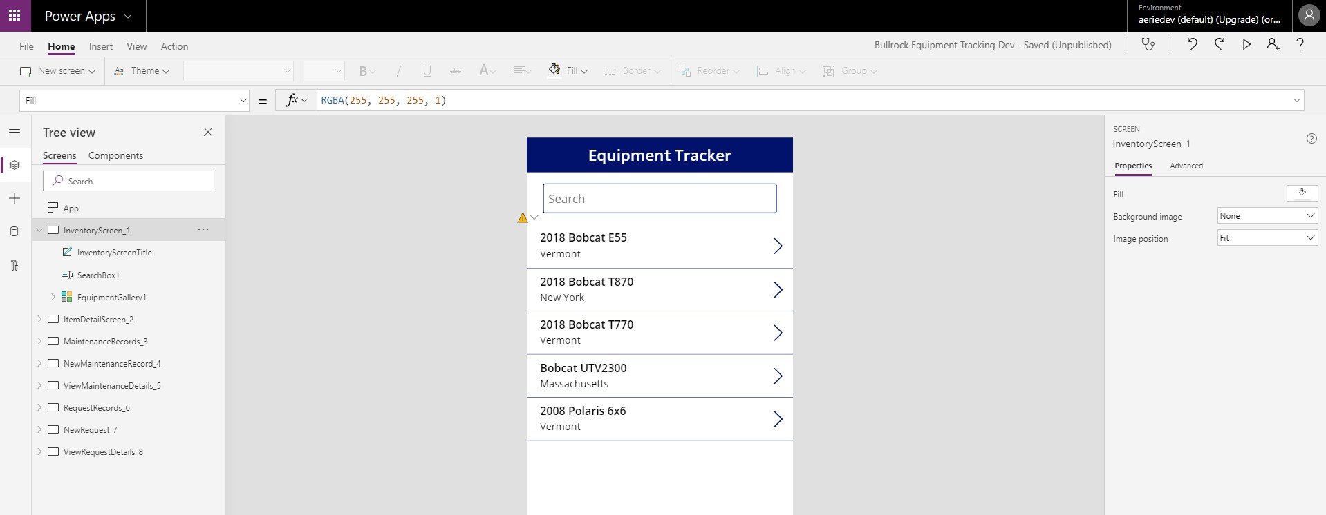The height and width of the screenshot is (515, 1326).
Task: Switch to the Advanced properties tab
Action: tap(1186, 166)
